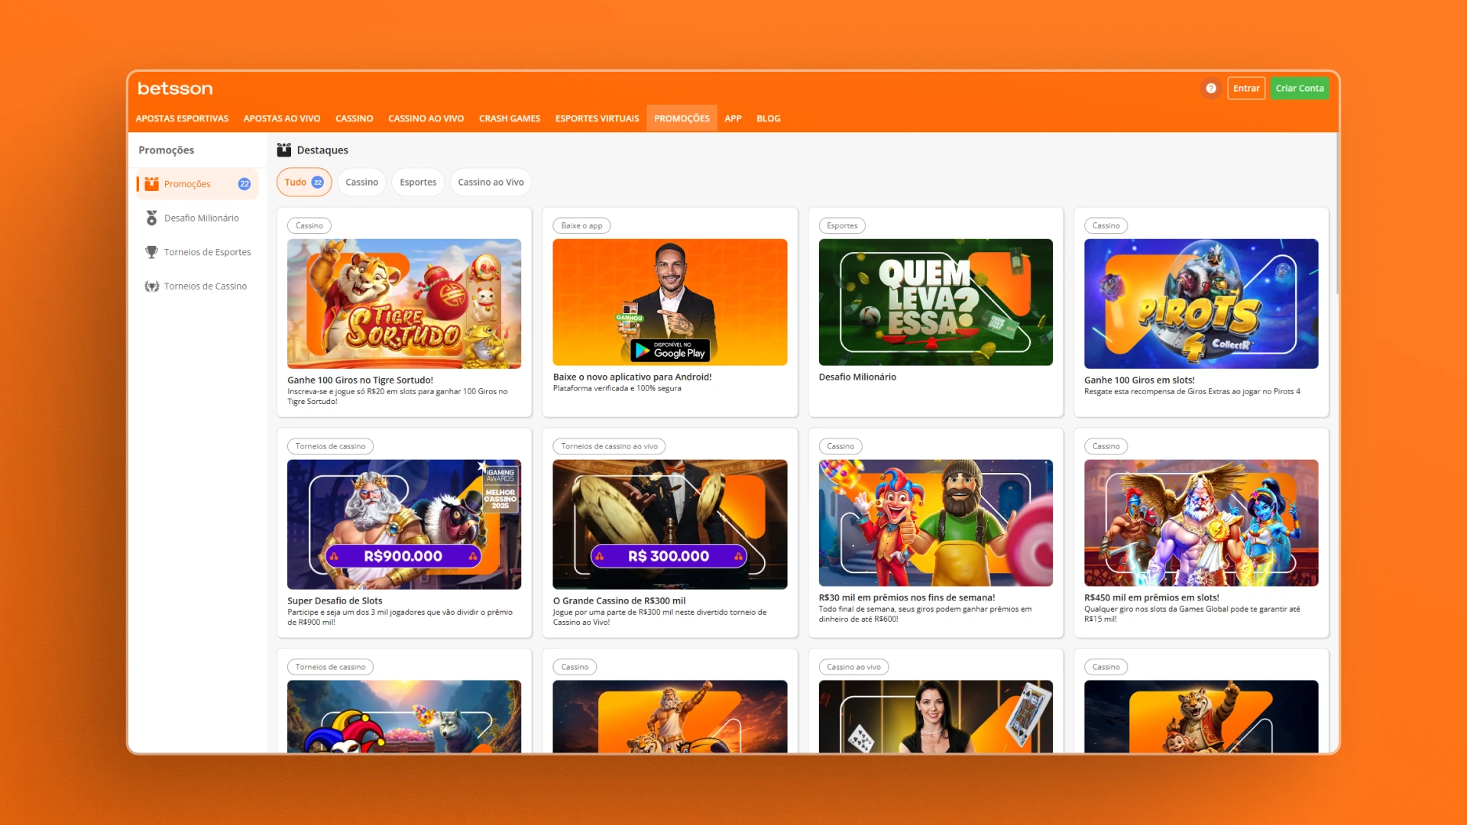The width and height of the screenshot is (1467, 825).
Task: Open the Pirots 4 promotion banner
Action: coord(1200,304)
